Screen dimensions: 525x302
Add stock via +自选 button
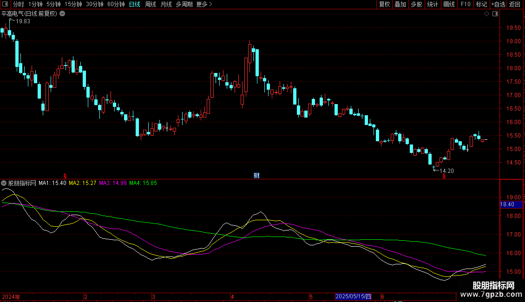pos(498,4)
